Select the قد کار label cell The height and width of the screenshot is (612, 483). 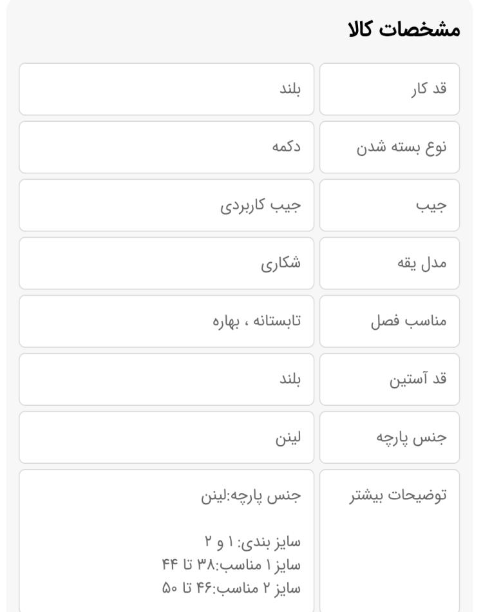(x=390, y=89)
